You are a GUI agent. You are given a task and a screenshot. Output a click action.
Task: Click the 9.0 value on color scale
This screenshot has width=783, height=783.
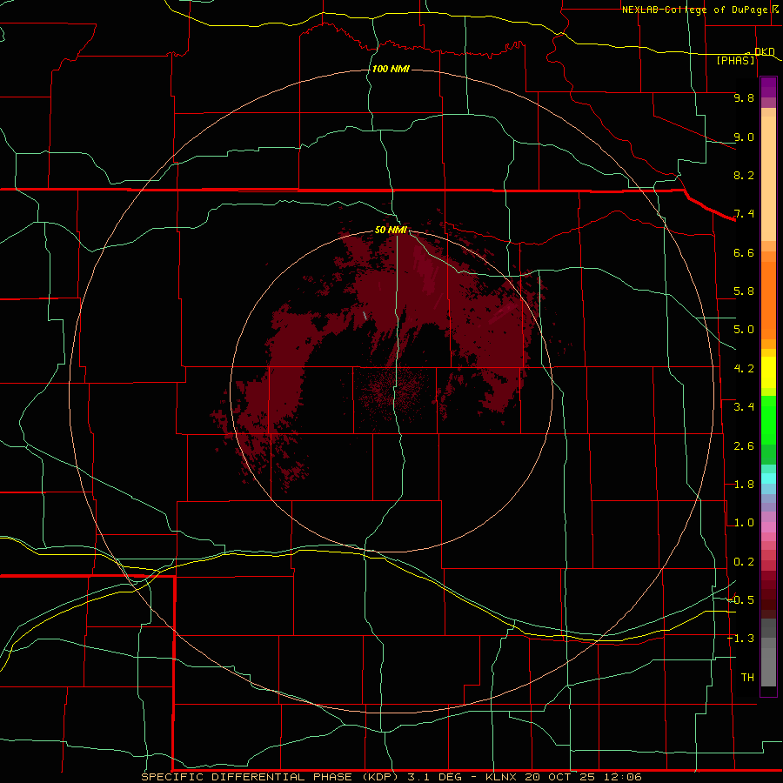pos(744,137)
